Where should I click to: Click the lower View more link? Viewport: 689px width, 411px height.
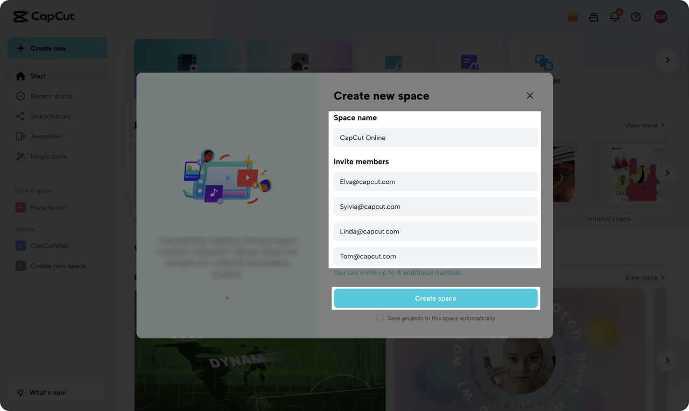[x=645, y=278]
